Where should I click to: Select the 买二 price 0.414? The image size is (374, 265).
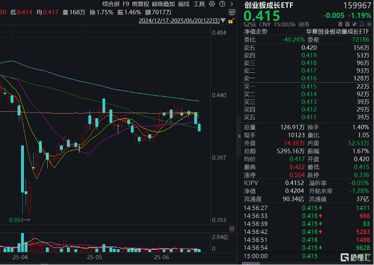point(309,94)
